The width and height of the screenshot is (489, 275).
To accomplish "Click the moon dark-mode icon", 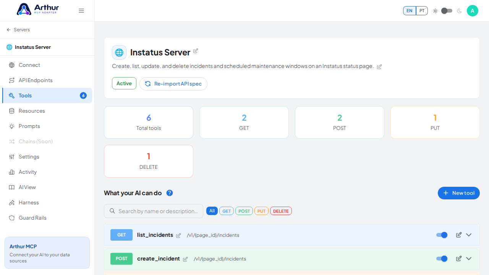I will tap(459, 11).
